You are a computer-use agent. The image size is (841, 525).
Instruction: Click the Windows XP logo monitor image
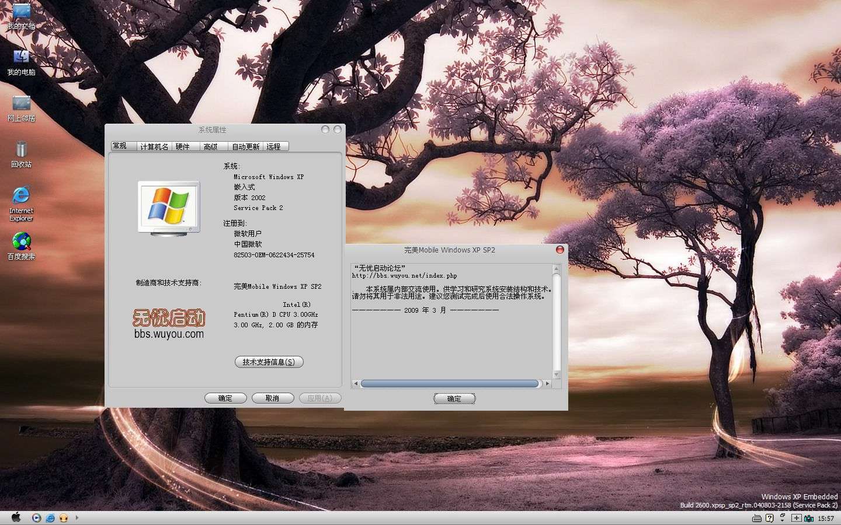pyautogui.click(x=169, y=209)
